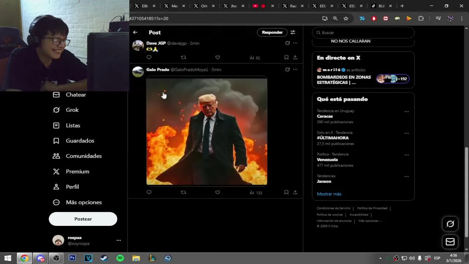Open Photoshop from the taskbar
The height and width of the screenshot is (264, 469).
click(72, 258)
